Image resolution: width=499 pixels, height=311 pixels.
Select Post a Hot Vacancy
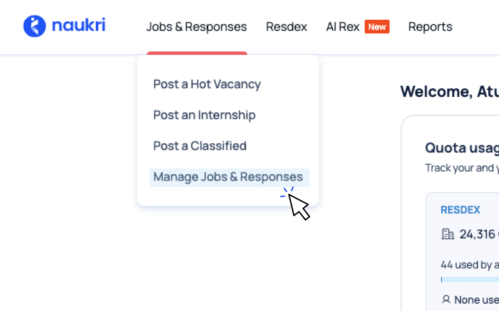pyautogui.click(x=207, y=84)
